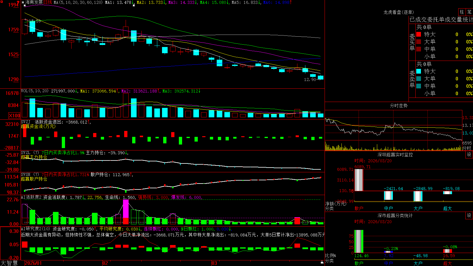Open the MA(5,10,20,30,60,120) indicator parameters
The width and height of the screenshot is (473, 266).
(78, 2)
